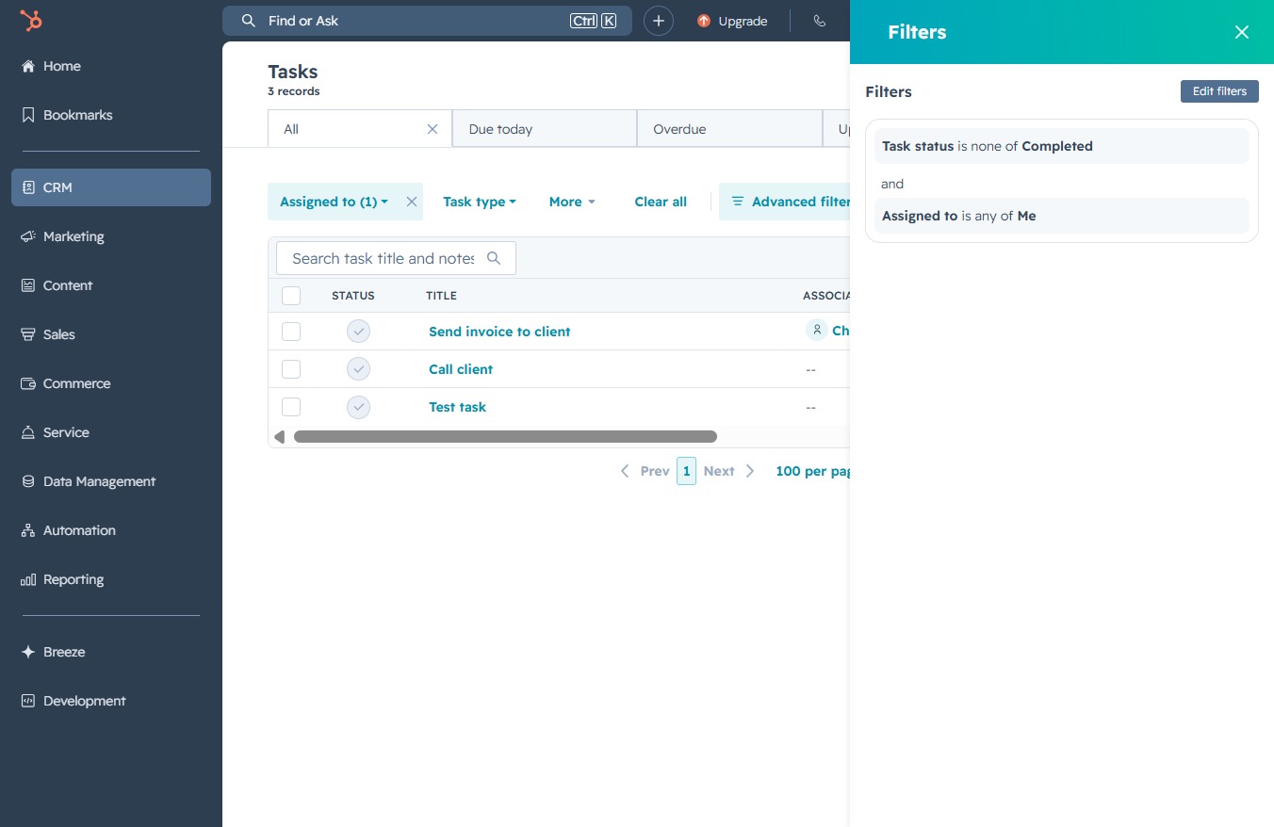Click the Upgrade button

pos(732,21)
